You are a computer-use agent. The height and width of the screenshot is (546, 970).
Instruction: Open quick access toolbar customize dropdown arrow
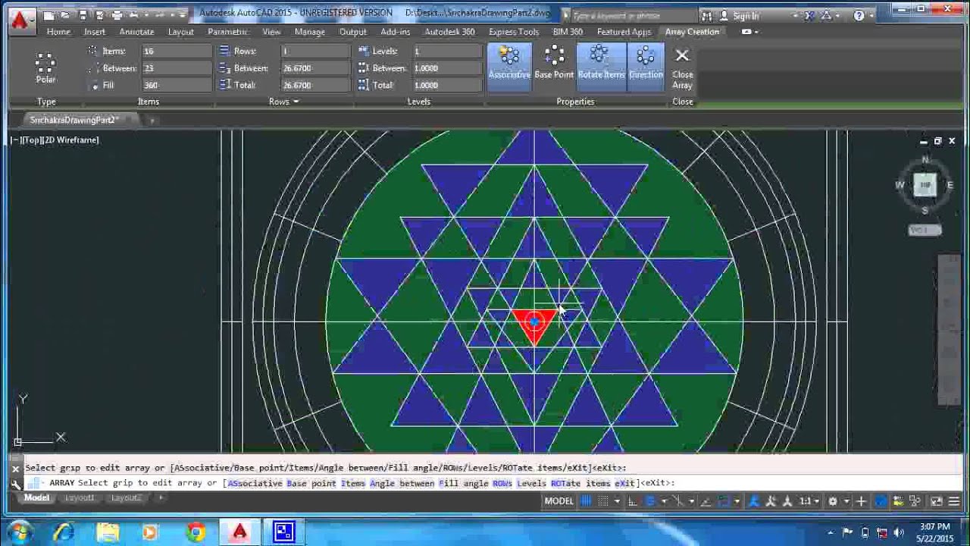(183, 15)
